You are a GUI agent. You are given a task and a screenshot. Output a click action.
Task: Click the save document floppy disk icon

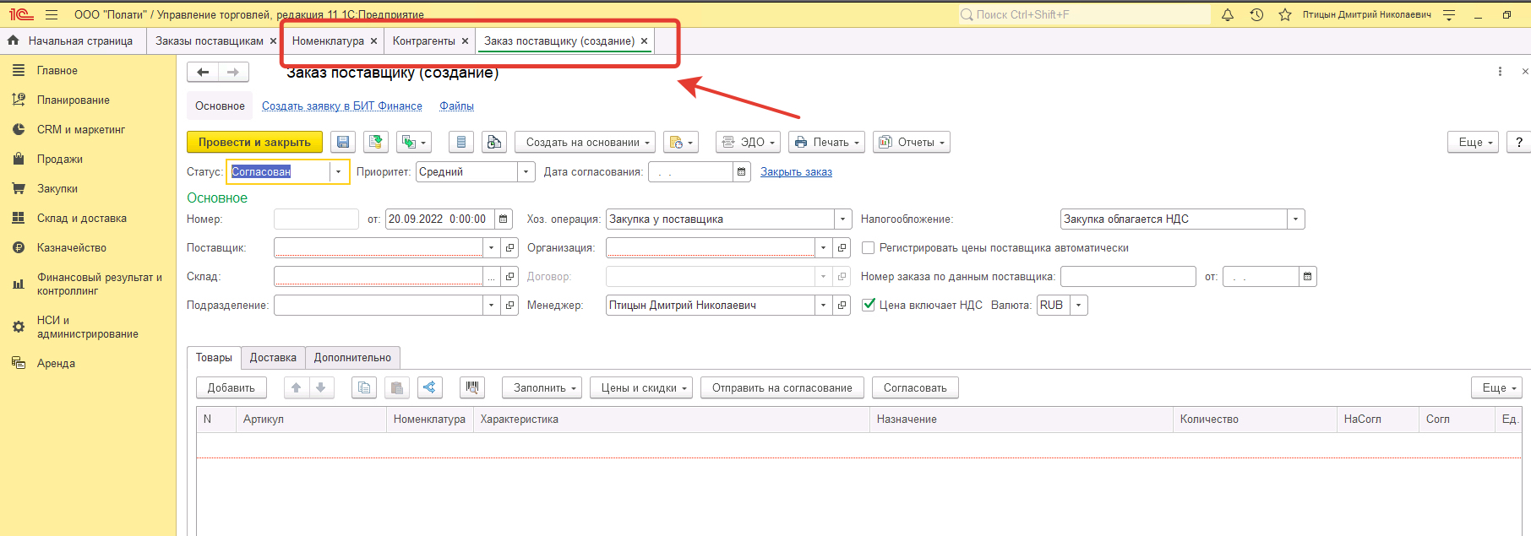[342, 143]
